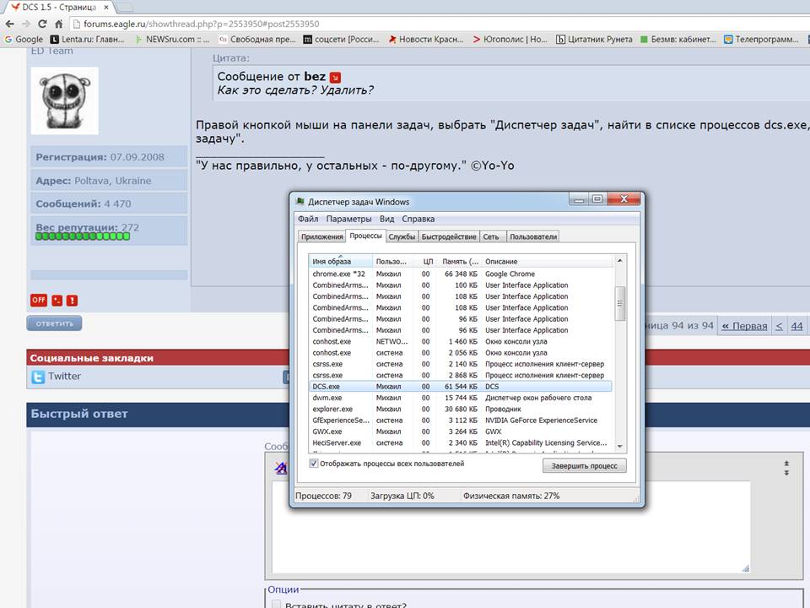Select the chrome.exe *32 process row
This screenshot has height=608, width=810.
461,274
